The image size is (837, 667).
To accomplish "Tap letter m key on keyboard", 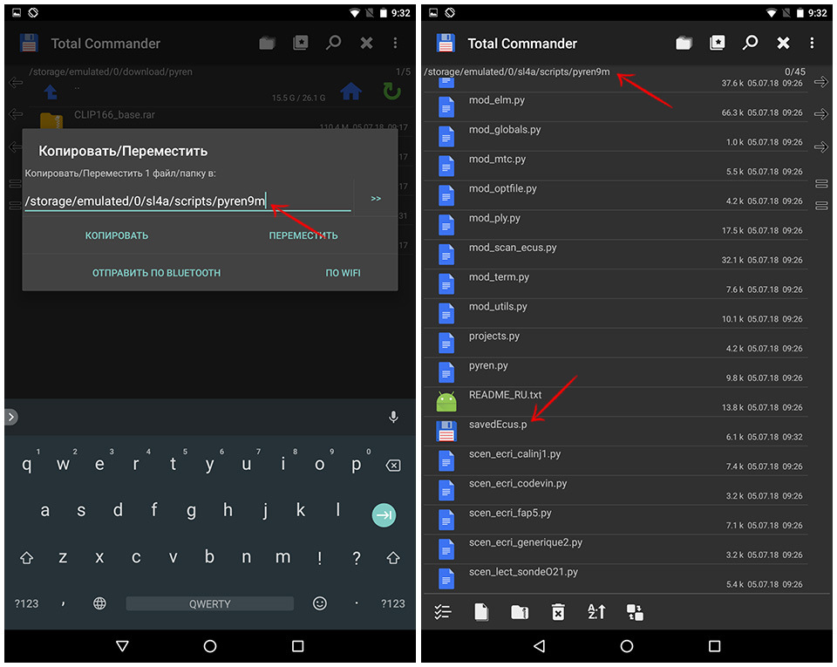I will 282,557.
